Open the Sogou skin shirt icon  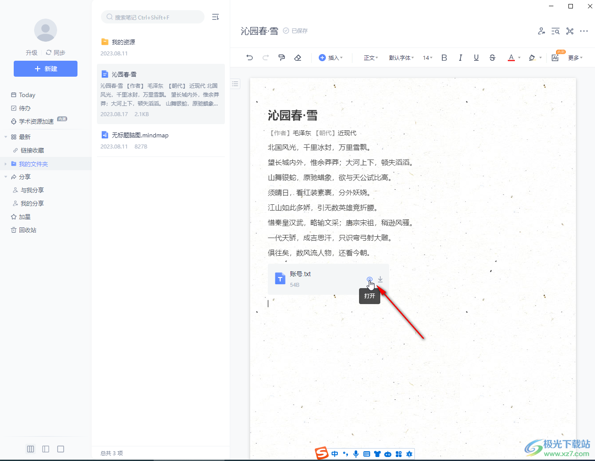click(377, 454)
